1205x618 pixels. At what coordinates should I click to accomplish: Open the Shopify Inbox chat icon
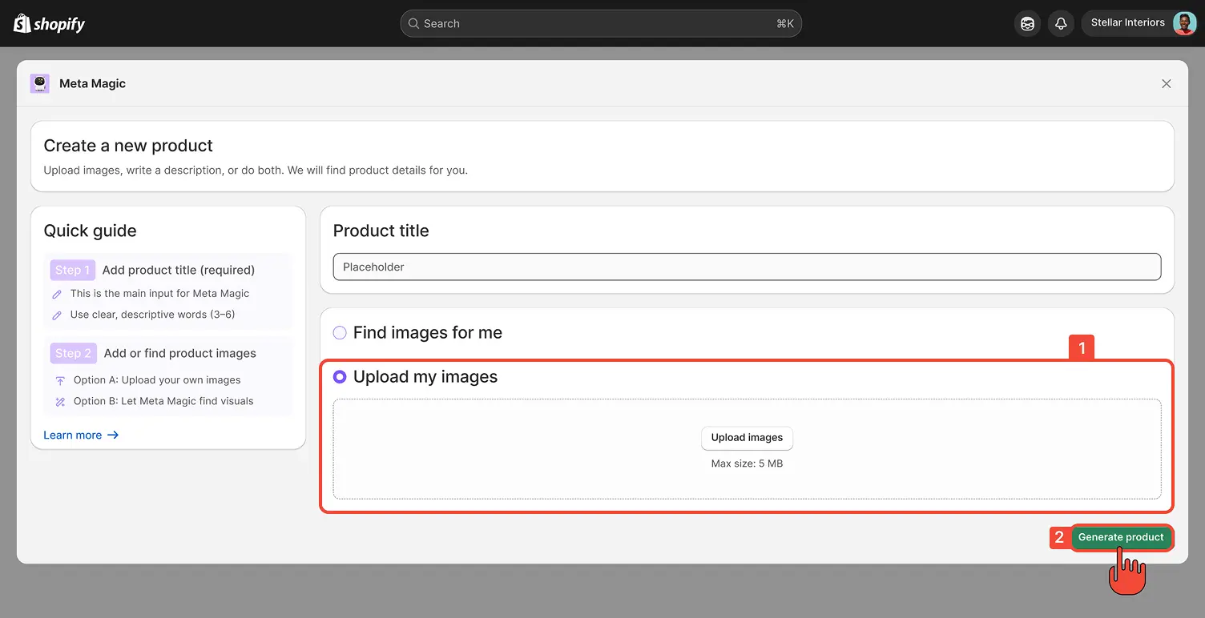click(1027, 23)
